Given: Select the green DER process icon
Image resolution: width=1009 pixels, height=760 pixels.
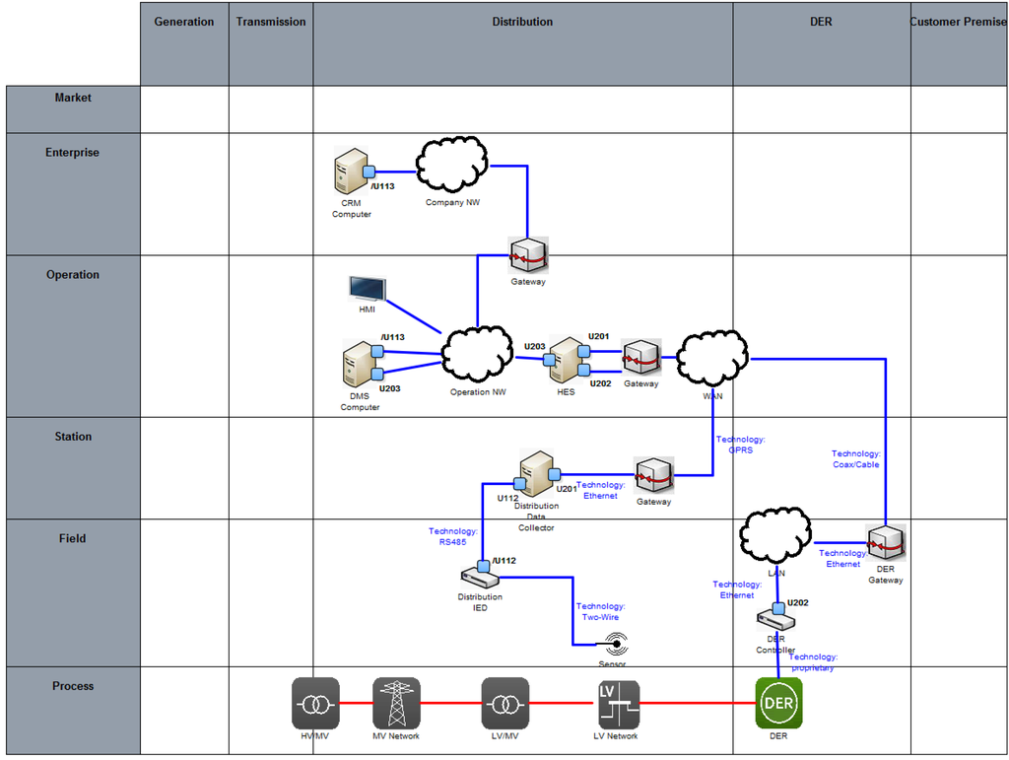Looking at the screenshot, I should 778,704.
